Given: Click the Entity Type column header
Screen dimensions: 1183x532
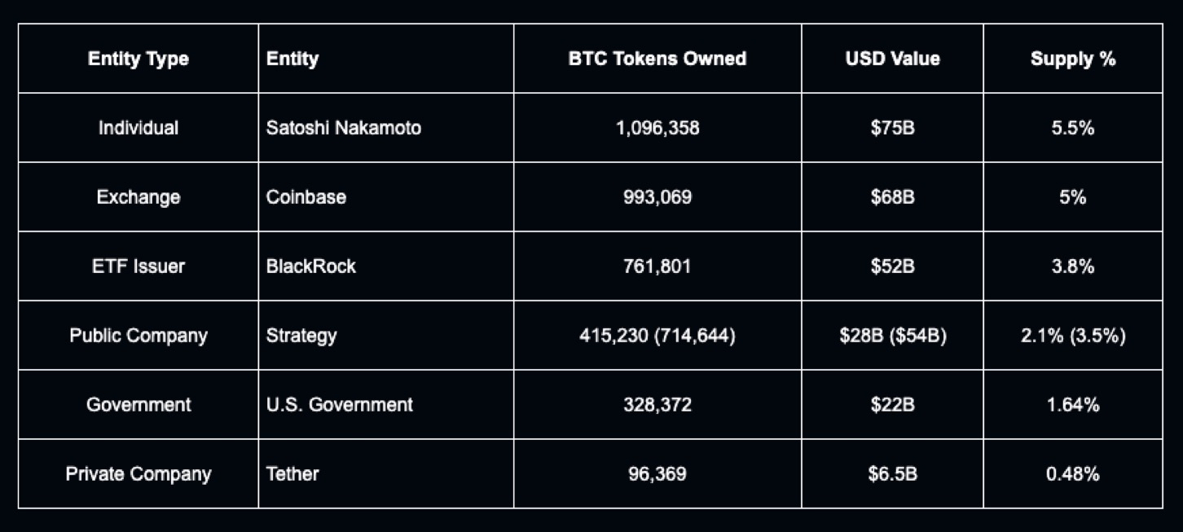Looking at the screenshot, I should pos(139,59).
